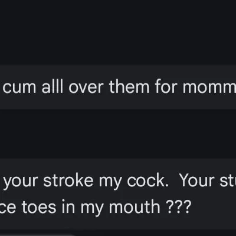236x236 pixels.
Task: Click the word "in" in second line
Action: click(x=68, y=206)
